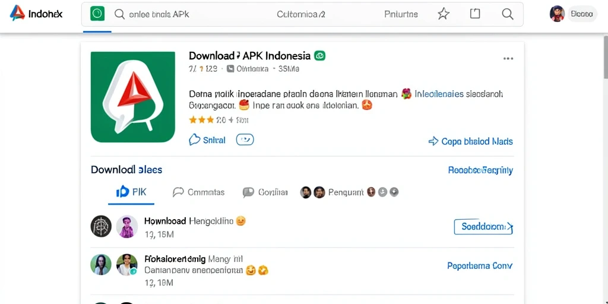This screenshot has height=304, width=608.
Task: Click the vertical scrollbar on the right edge
Action: pyautogui.click(x=605, y=58)
